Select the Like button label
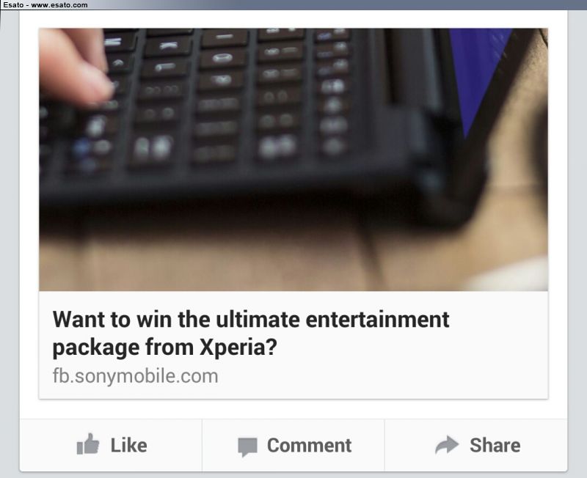 (x=129, y=445)
